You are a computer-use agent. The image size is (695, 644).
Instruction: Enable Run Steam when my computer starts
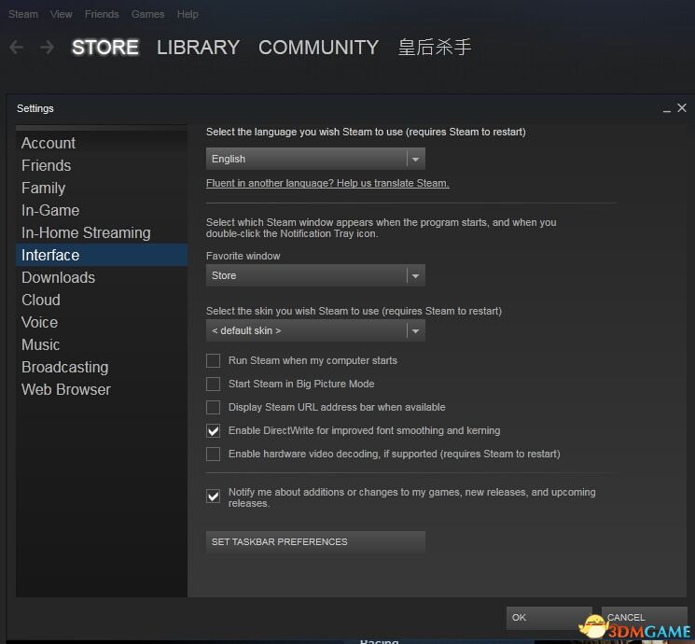click(x=213, y=361)
